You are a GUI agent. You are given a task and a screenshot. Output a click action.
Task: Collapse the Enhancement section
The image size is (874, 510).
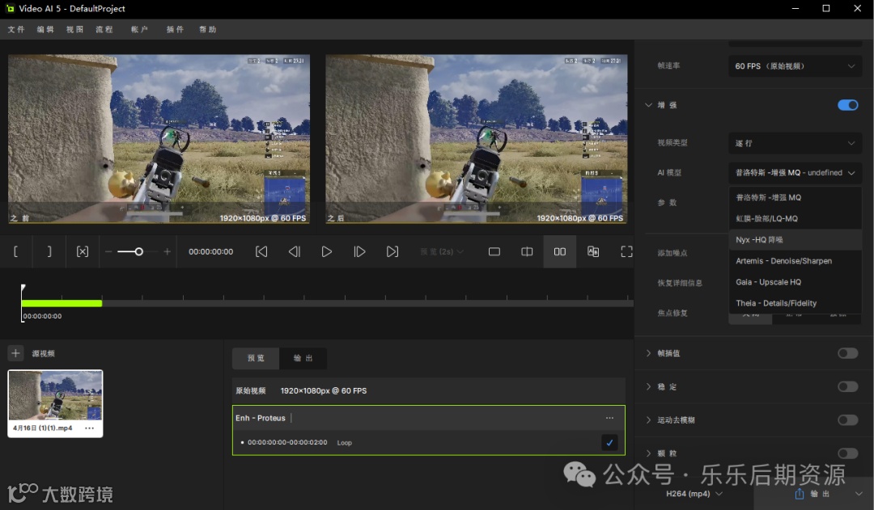click(x=648, y=105)
